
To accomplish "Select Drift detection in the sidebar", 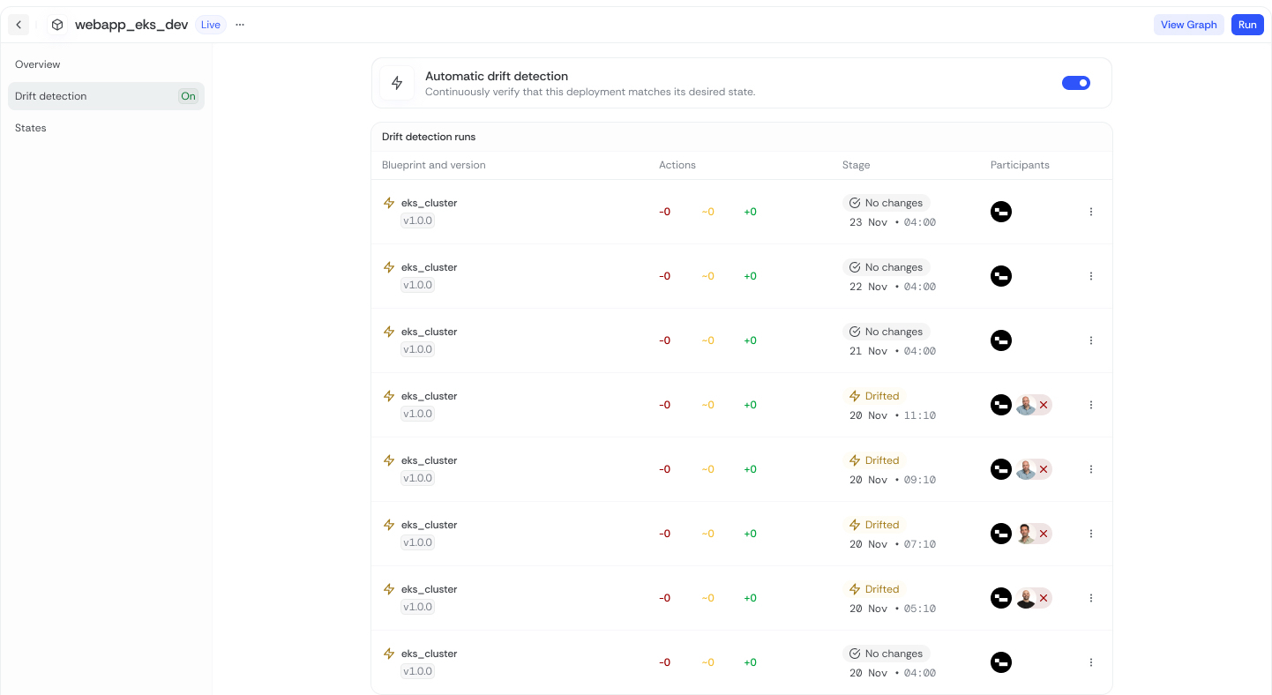I will 51,96.
